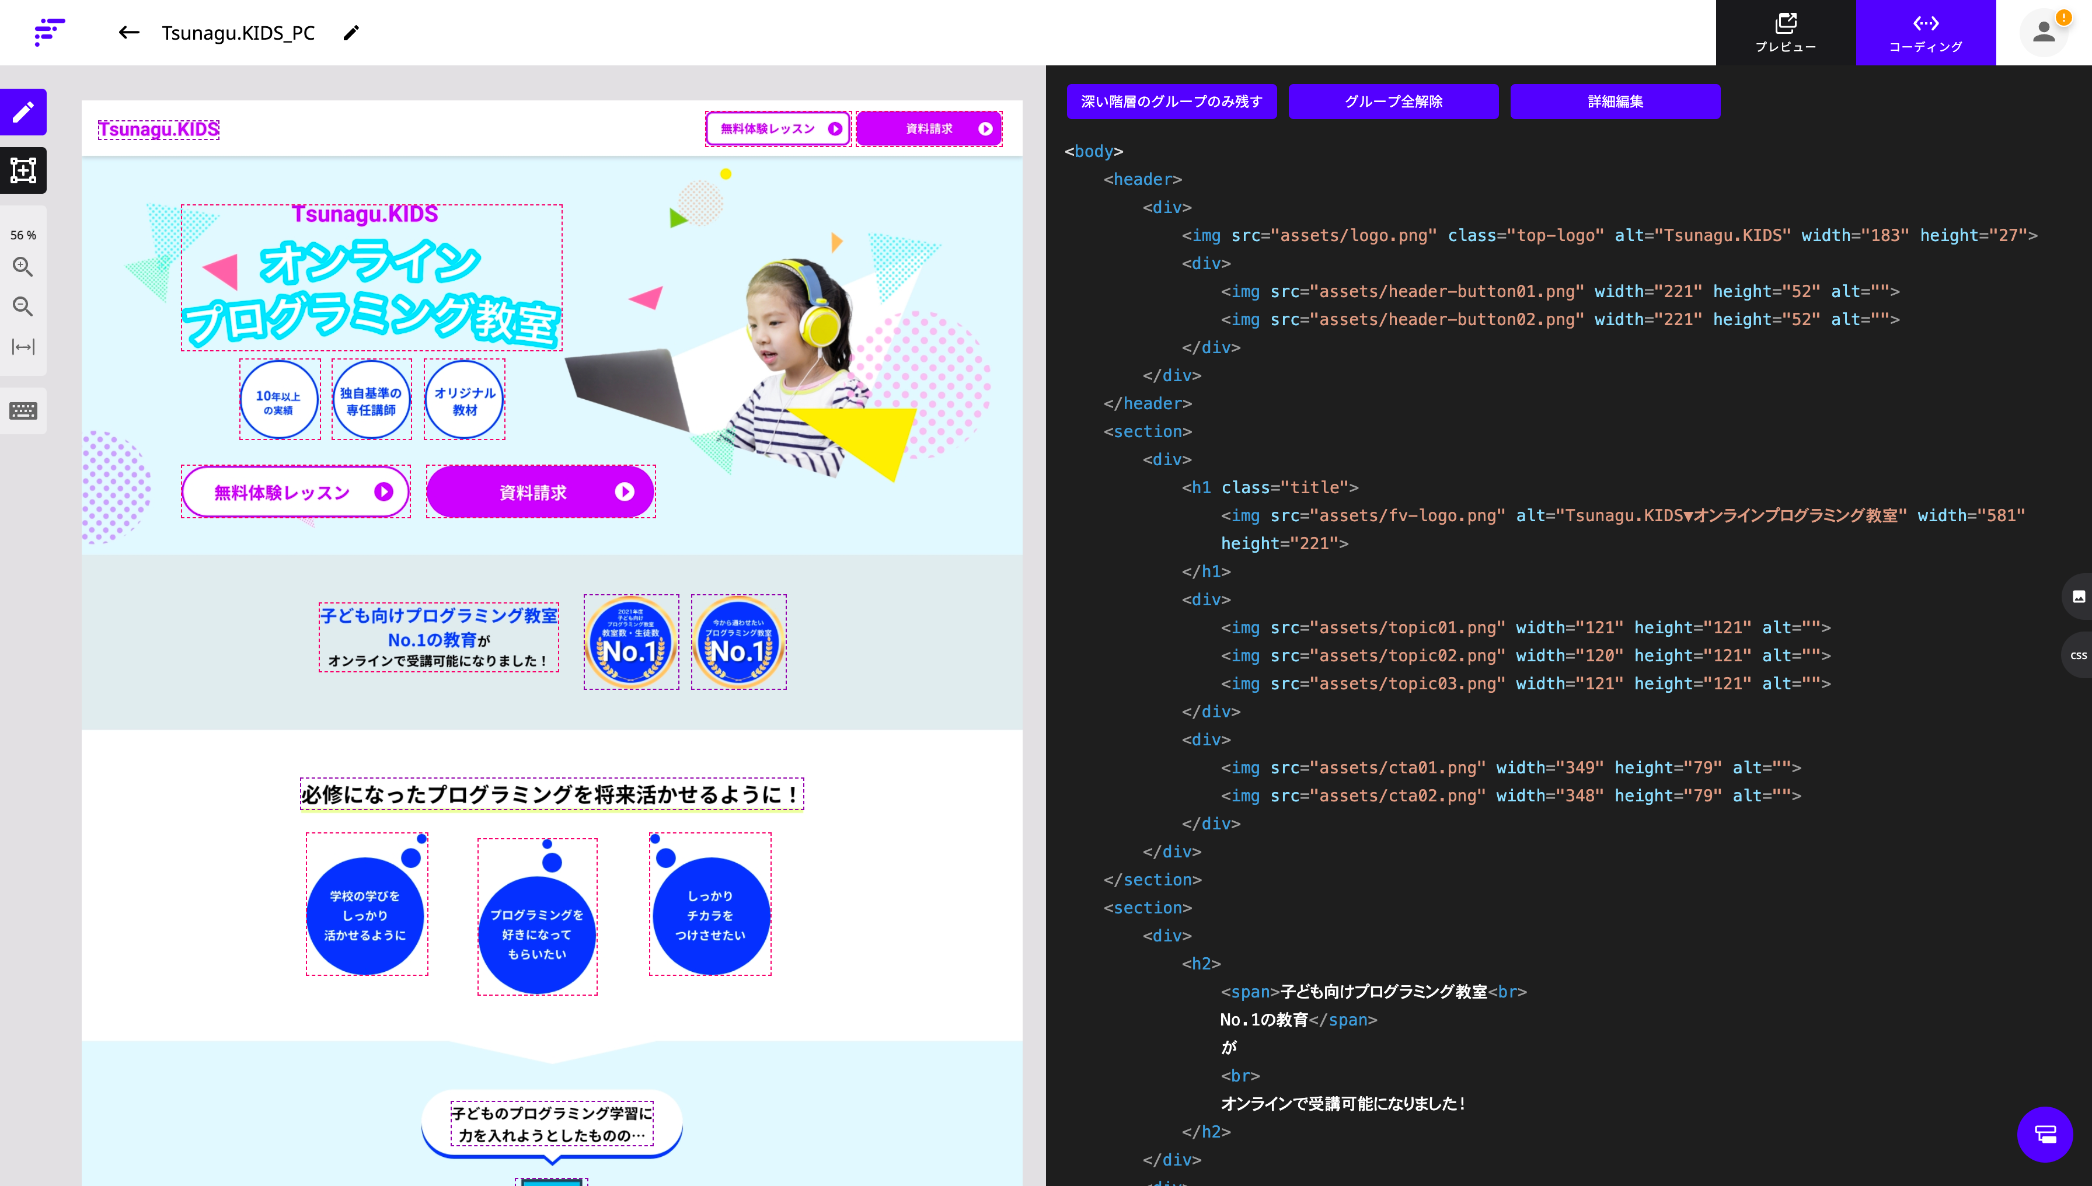
Task: Click the グループ全解除 button
Action: (1393, 102)
